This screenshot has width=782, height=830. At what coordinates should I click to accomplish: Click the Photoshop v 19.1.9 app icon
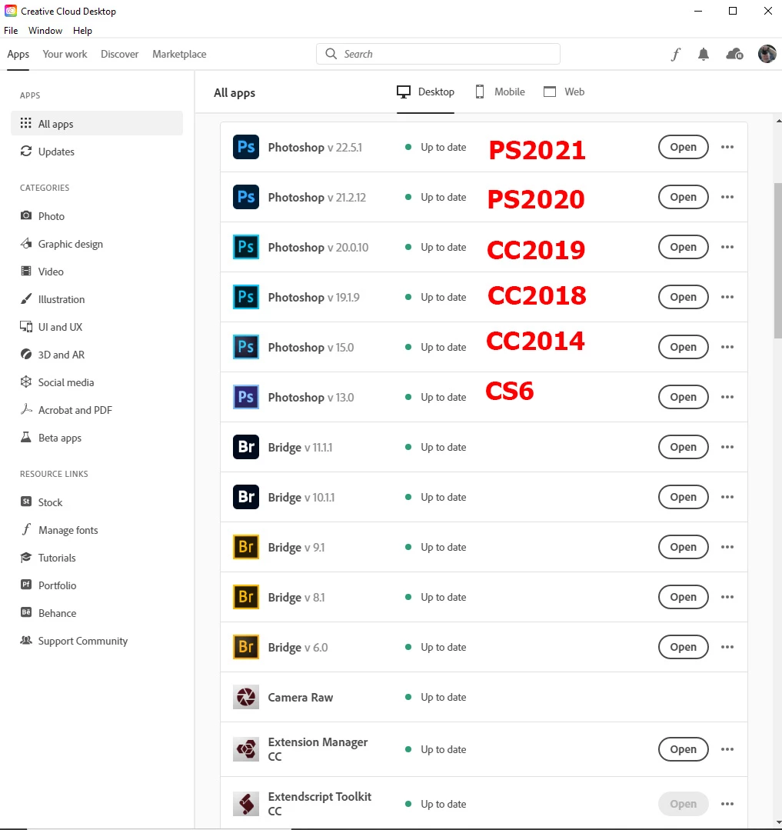(x=246, y=297)
